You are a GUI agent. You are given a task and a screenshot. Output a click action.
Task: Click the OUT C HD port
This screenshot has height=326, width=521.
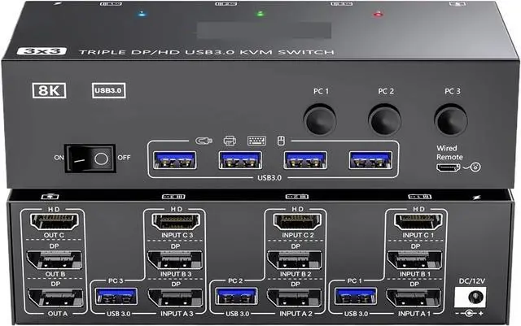click(x=50, y=221)
